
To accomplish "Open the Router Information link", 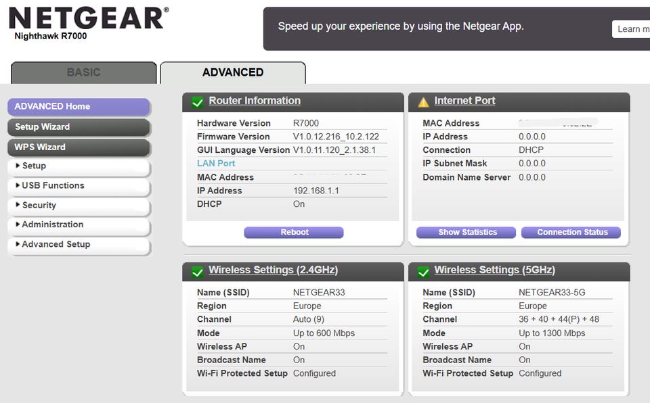I will click(x=255, y=101).
